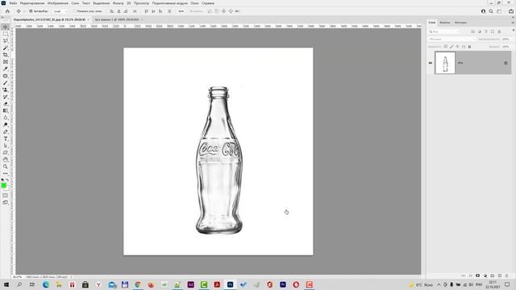This screenshot has height=290, width=516.
Task: Select the Rectangular Marquee tool
Action: (6, 34)
